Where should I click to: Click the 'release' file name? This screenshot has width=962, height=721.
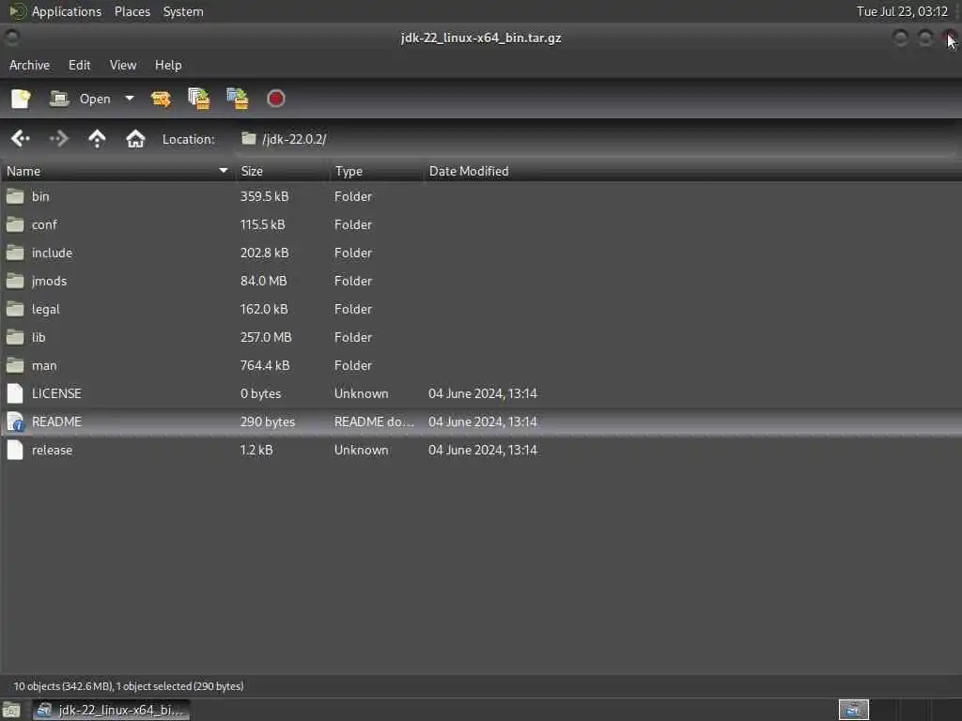(53, 450)
